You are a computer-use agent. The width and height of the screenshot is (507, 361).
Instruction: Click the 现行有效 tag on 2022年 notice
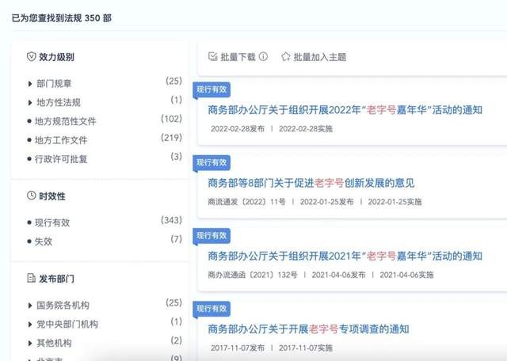pos(212,89)
